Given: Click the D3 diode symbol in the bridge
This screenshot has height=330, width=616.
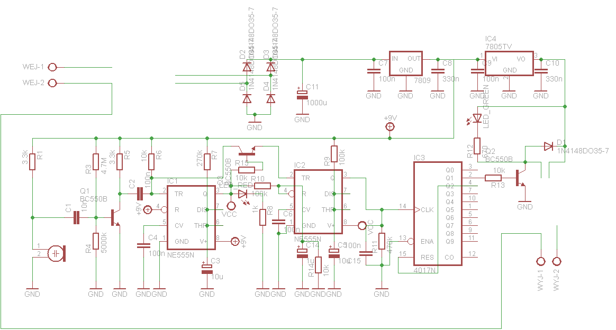Looking at the screenshot, I should tap(270, 67).
